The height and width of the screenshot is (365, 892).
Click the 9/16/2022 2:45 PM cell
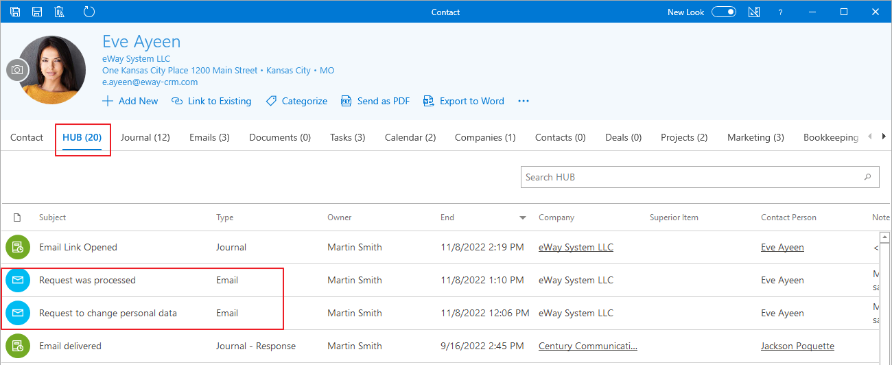[x=482, y=346]
